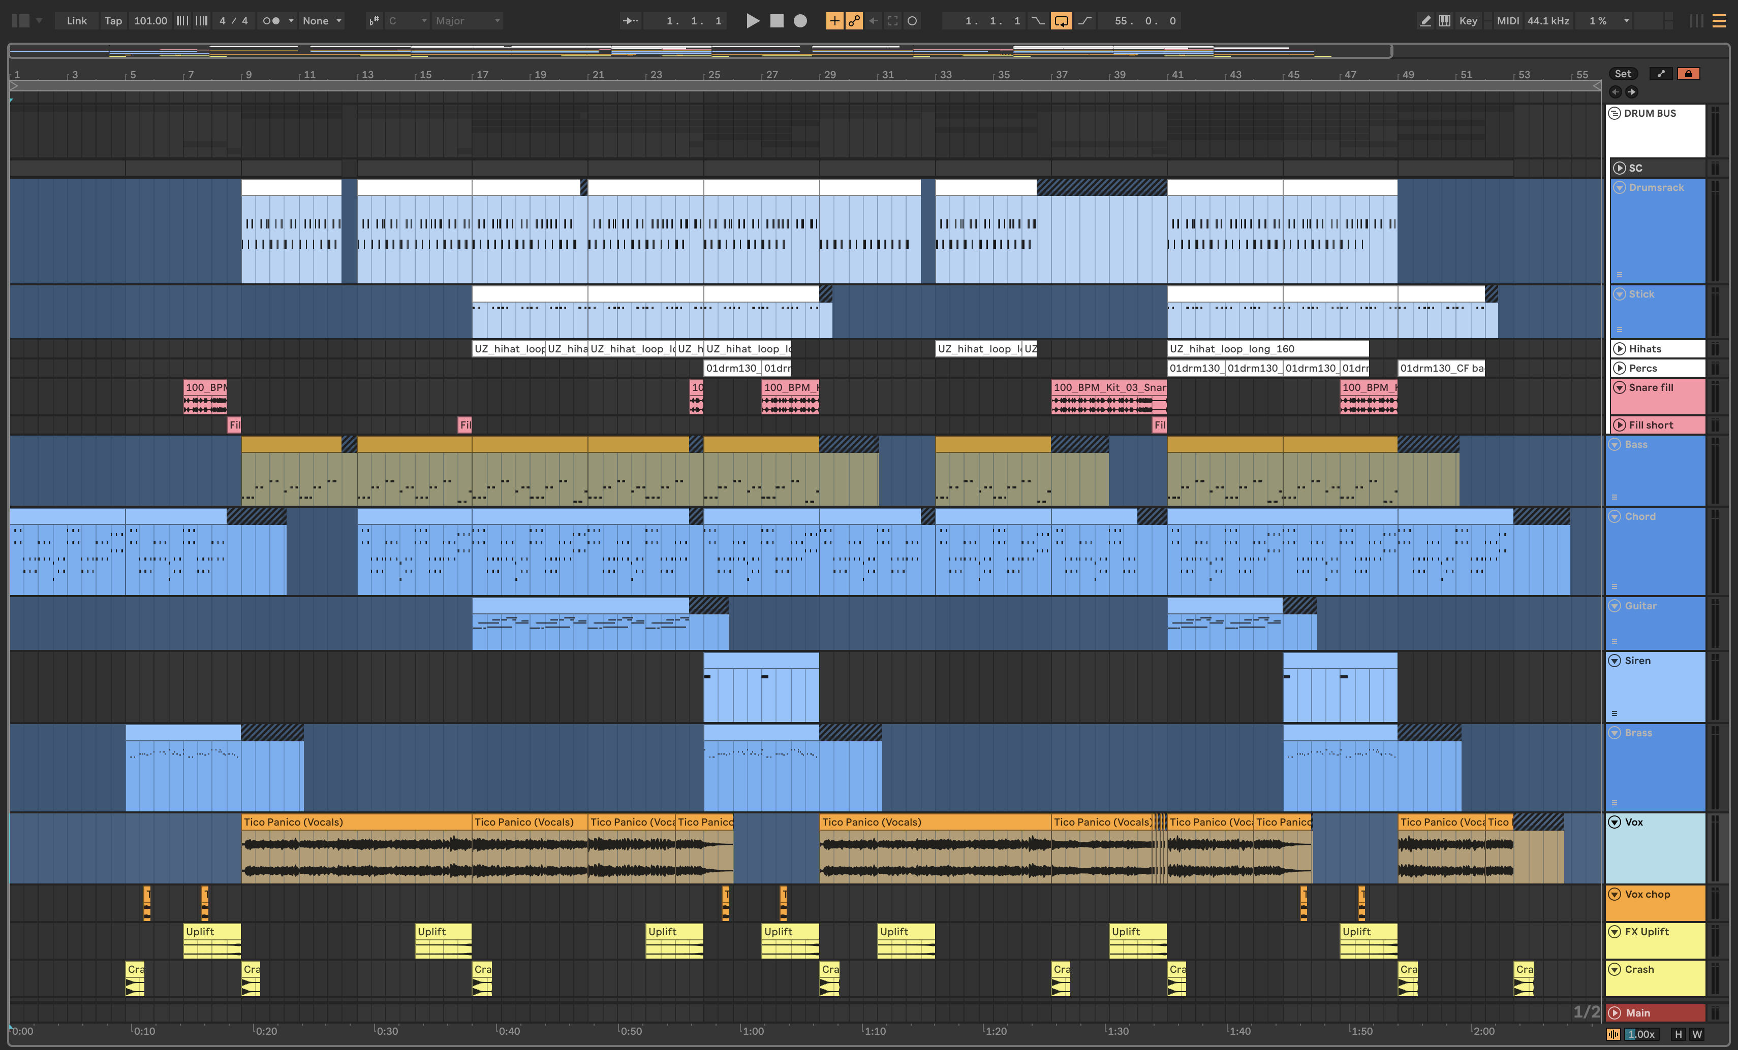Open the hamburger view menu icon
The height and width of the screenshot is (1050, 1738).
click(x=1719, y=21)
